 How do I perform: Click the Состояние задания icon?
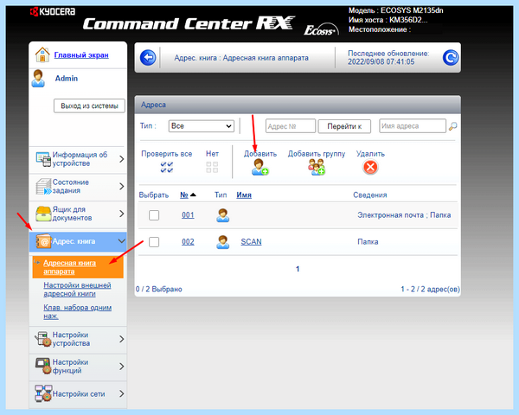(43, 187)
